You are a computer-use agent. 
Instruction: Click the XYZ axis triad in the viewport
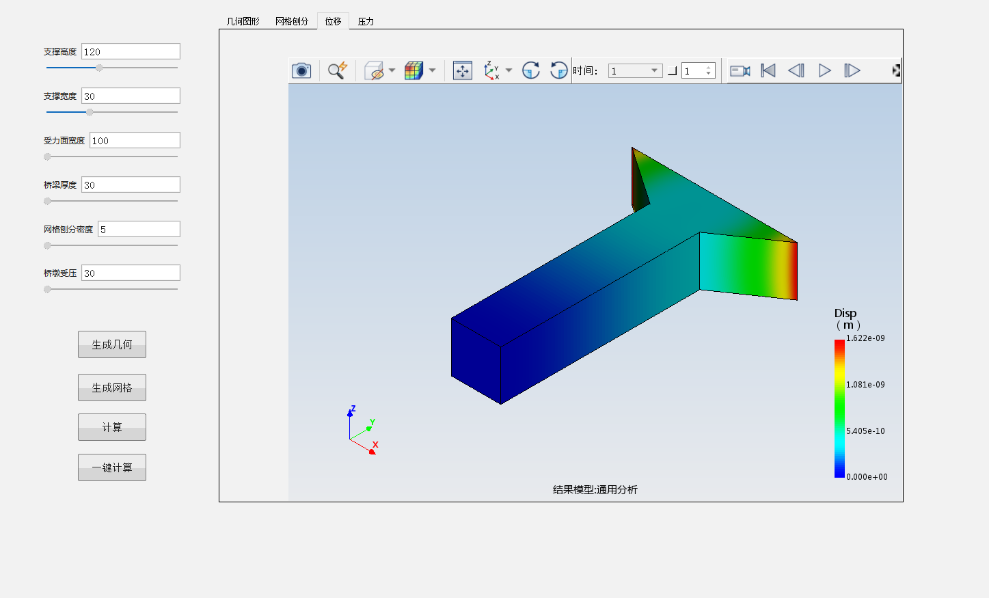pos(363,430)
